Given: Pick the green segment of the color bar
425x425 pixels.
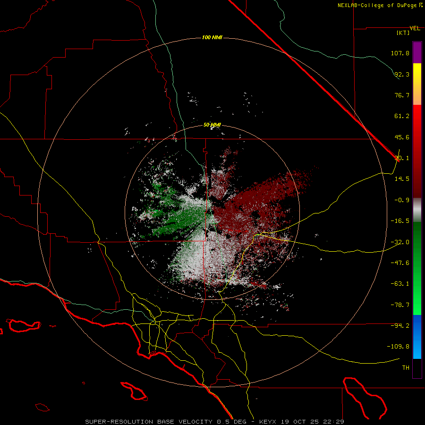Looking at the screenshot, I should coord(417,268).
